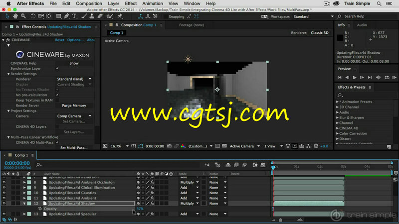This screenshot has height=224, width=399.
Task: Select the Selection arrow tool
Action: [x=7, y=16]
